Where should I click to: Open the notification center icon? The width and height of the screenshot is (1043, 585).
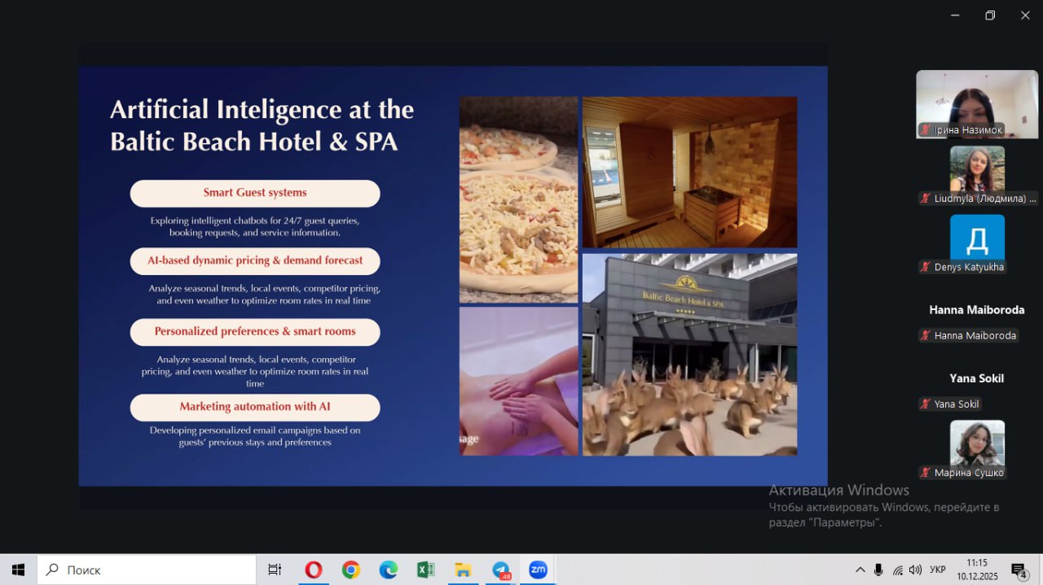(x=1019, y=570)
